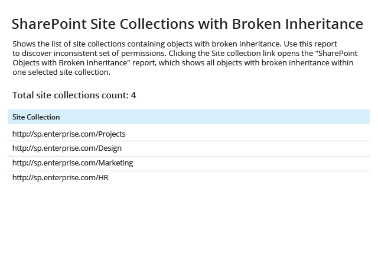Click the Total site collections count text
Viewport: 378px width, 265px height.
74,95
